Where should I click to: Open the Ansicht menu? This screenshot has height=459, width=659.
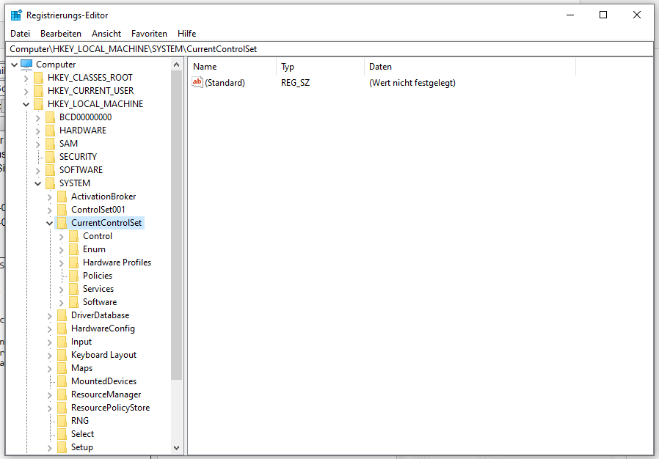106,34
